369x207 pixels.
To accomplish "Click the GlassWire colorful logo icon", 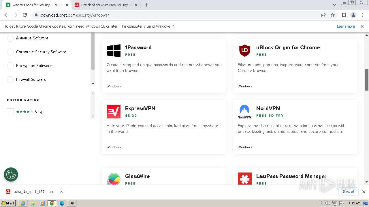I will 114,179.
